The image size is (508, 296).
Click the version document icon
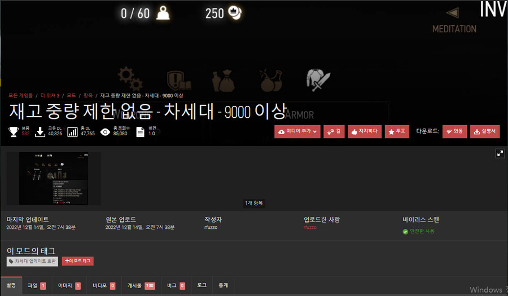pos(141,132)
